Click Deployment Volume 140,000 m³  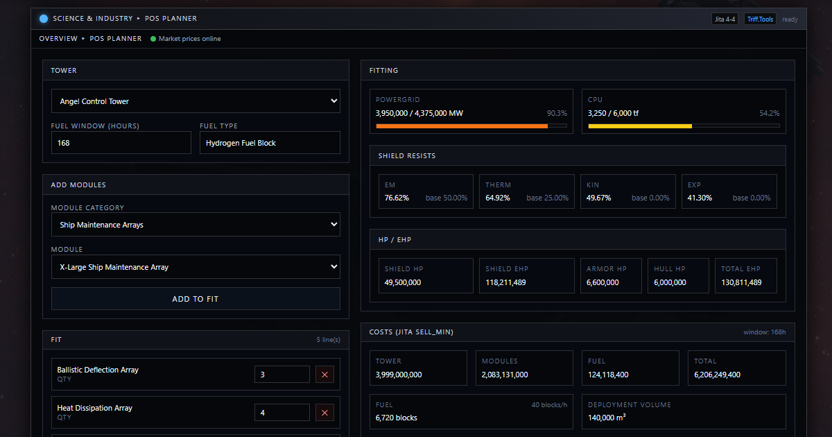click(x=607, y=418)
